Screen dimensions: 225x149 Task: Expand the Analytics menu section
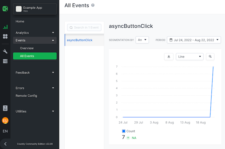35,33
